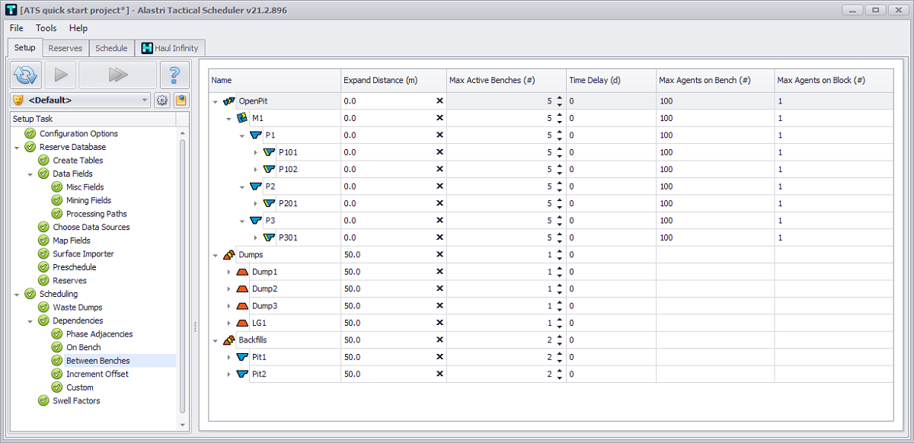Collapse the Backfills group

216,339
